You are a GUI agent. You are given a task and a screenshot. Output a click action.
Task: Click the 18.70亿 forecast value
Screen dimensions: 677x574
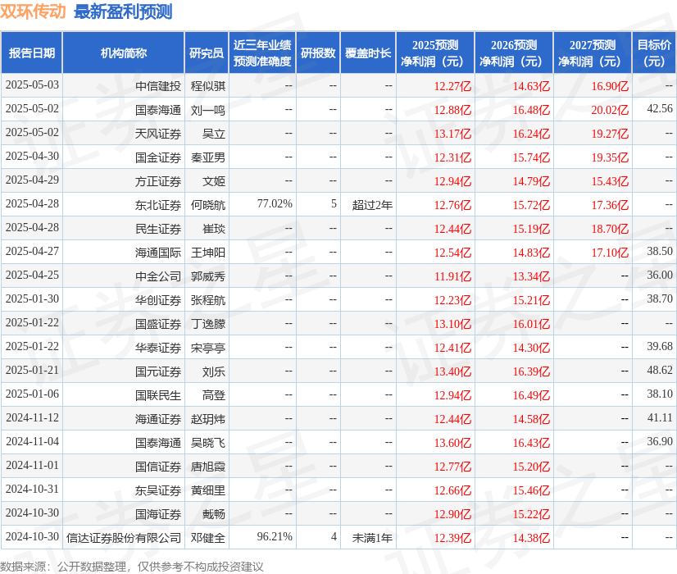click(610, 229)
